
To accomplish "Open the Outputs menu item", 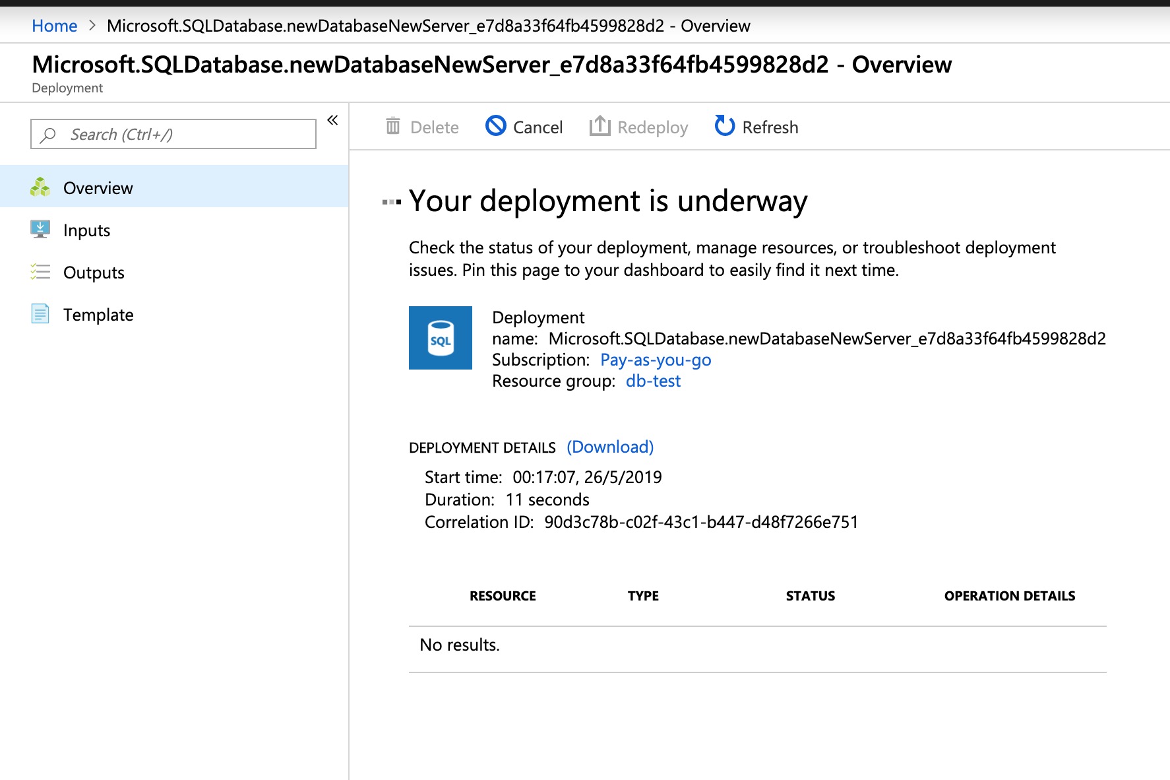I will pos(94,273).
